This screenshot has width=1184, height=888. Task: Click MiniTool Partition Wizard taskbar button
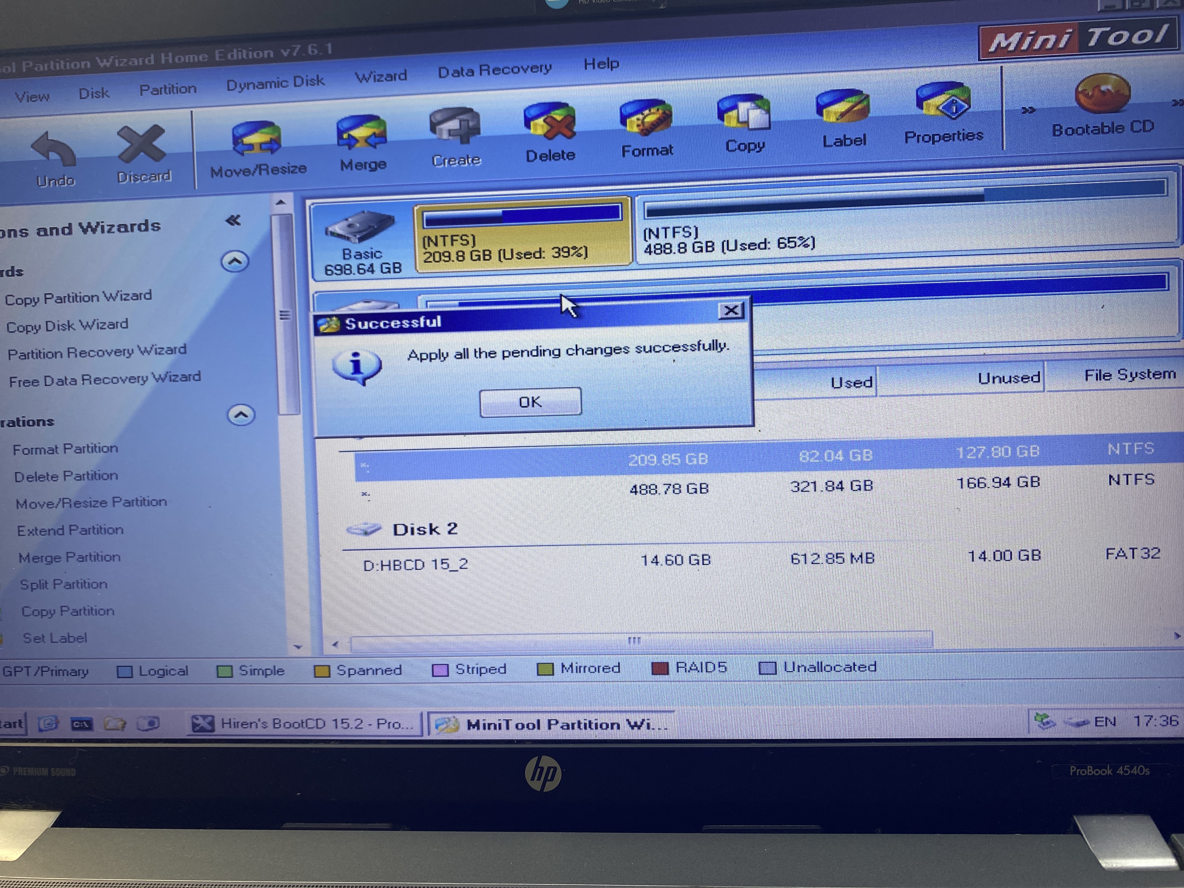(551, 724)
